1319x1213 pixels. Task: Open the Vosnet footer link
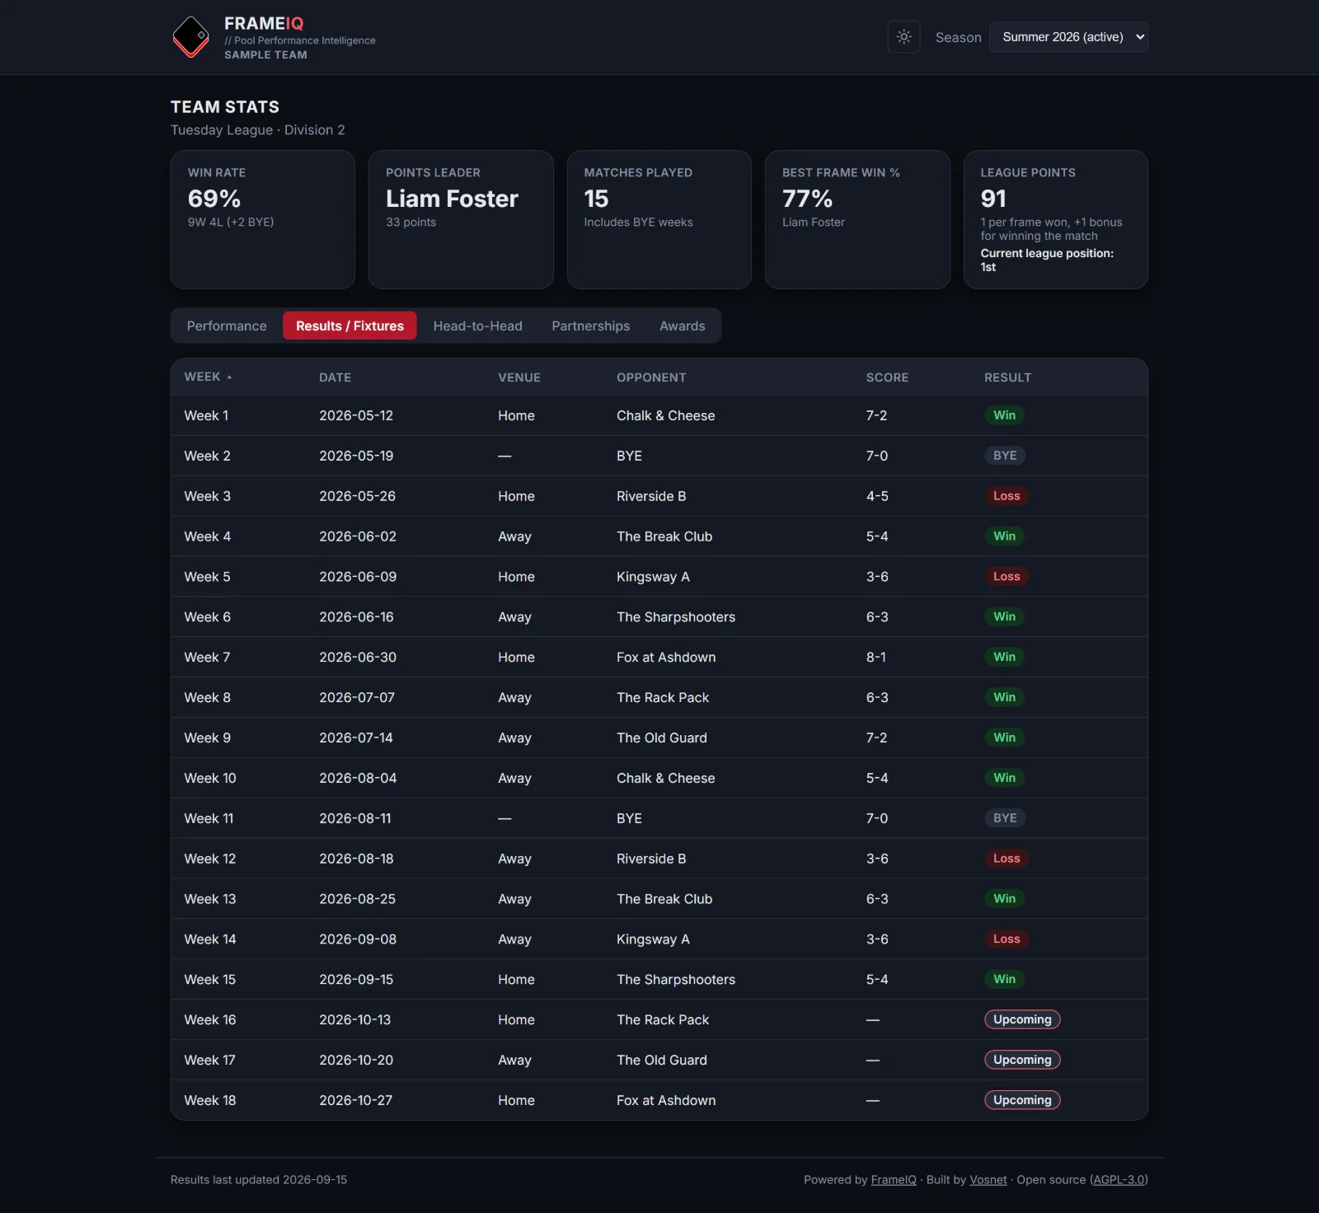click(x=988, y=1179)
